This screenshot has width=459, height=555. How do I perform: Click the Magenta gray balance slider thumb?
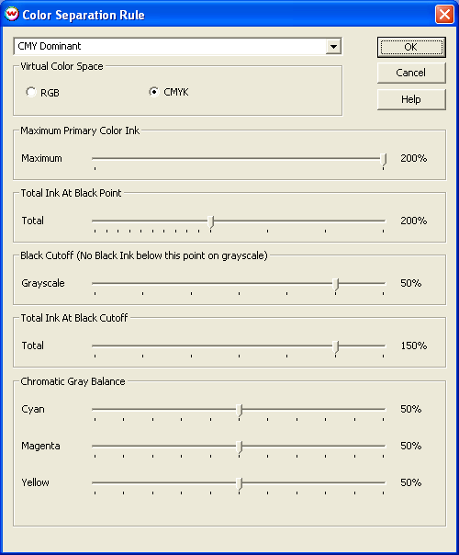click(240, 447)
